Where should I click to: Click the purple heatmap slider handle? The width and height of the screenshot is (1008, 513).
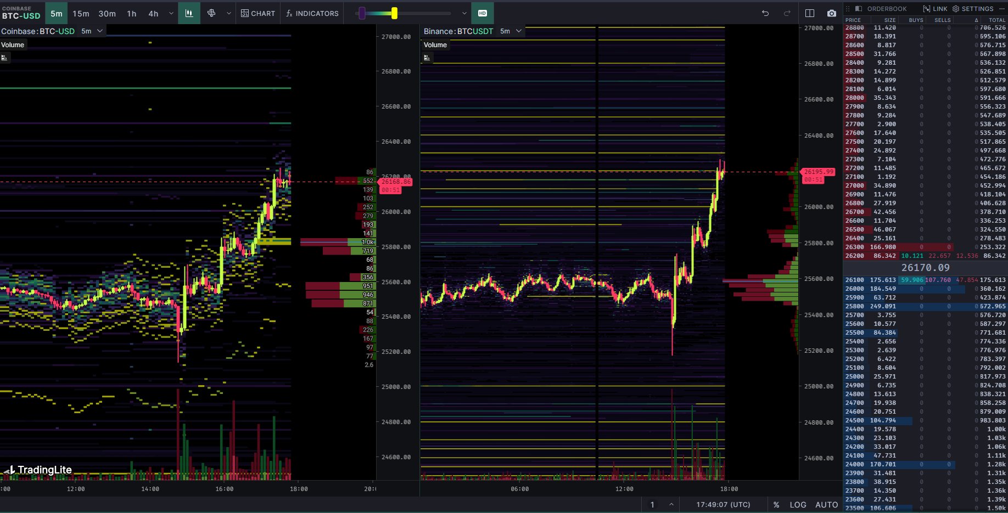click(x=362, y=13)
